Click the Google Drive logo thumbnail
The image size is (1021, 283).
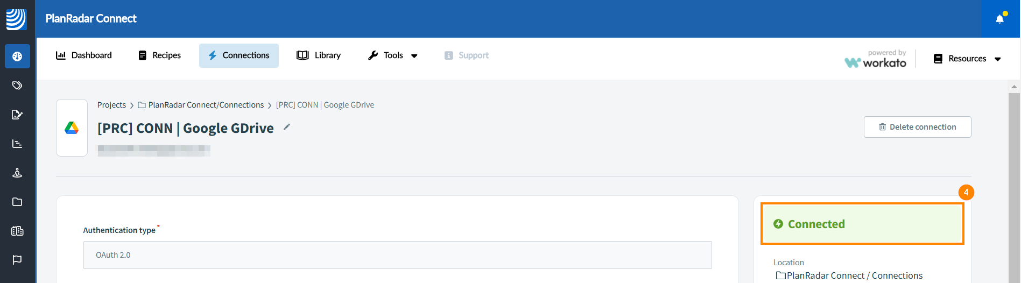tap(72, 128)
